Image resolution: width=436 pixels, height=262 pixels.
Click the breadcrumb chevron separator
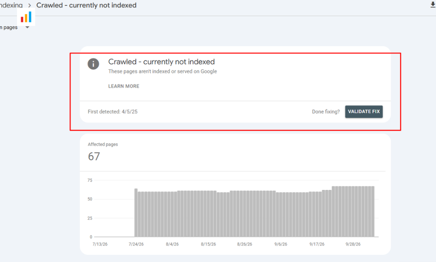point(30,5)
